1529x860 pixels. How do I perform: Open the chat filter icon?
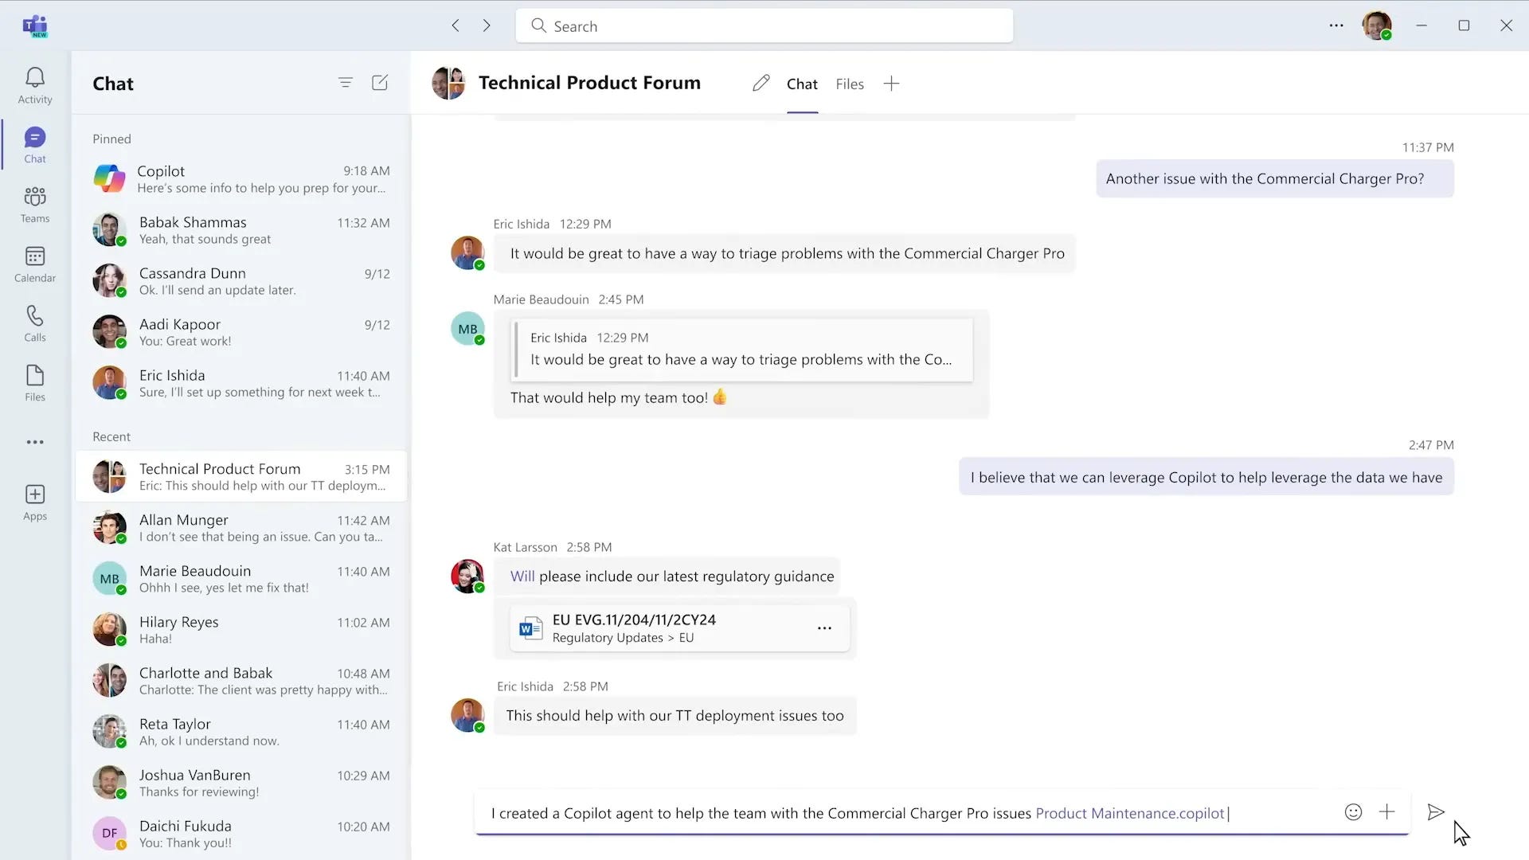(346, 82)
